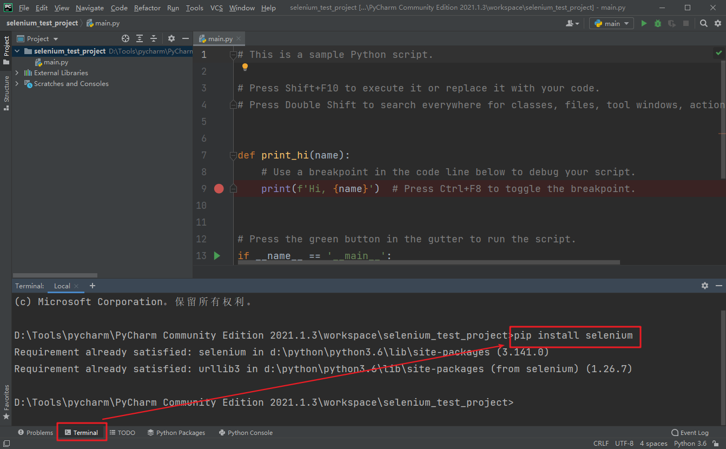Add a new terminal session
The image size is (726, 449).
(x=93, y=286)
